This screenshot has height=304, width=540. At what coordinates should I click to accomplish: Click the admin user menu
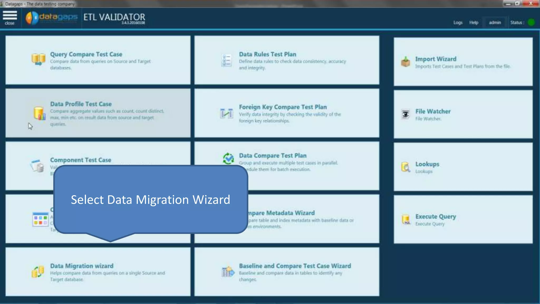[x=495, y=22]
